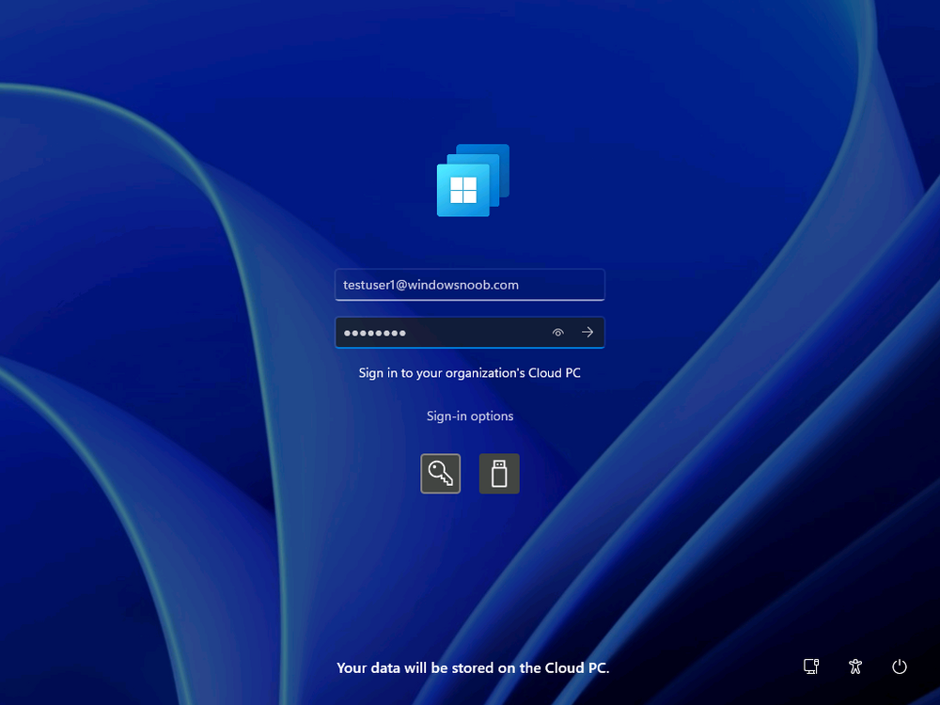This screenshot has height=705, width=940.
Task: Click the testuser1@windowsnoob.com username field
Action: point(470,285)
